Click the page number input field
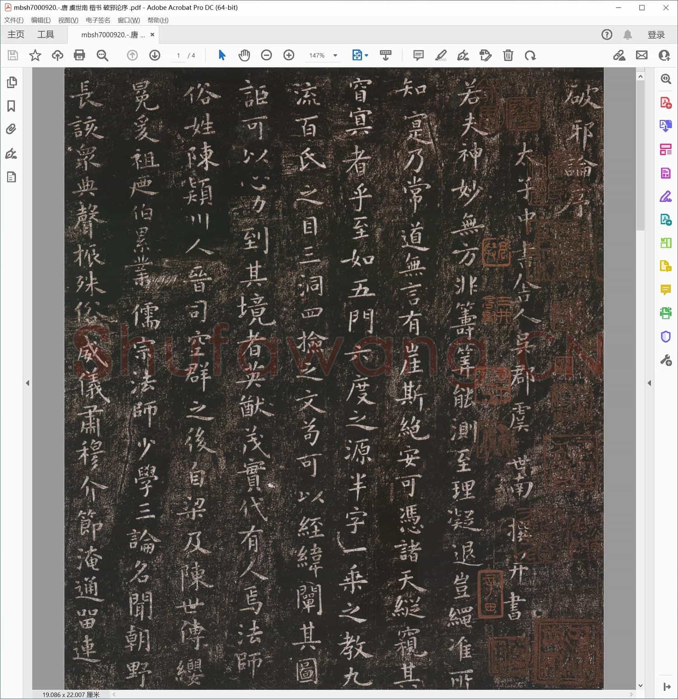 179,55
